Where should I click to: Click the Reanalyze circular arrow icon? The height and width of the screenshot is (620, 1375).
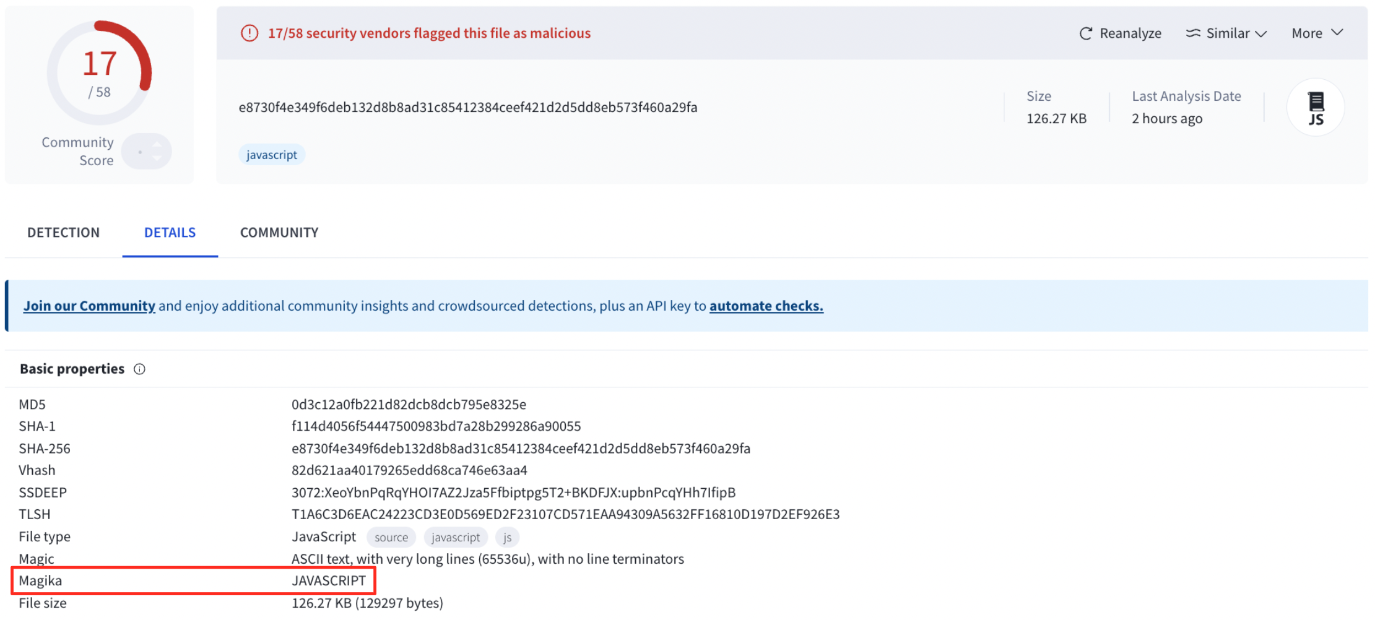pos(1085,33)
